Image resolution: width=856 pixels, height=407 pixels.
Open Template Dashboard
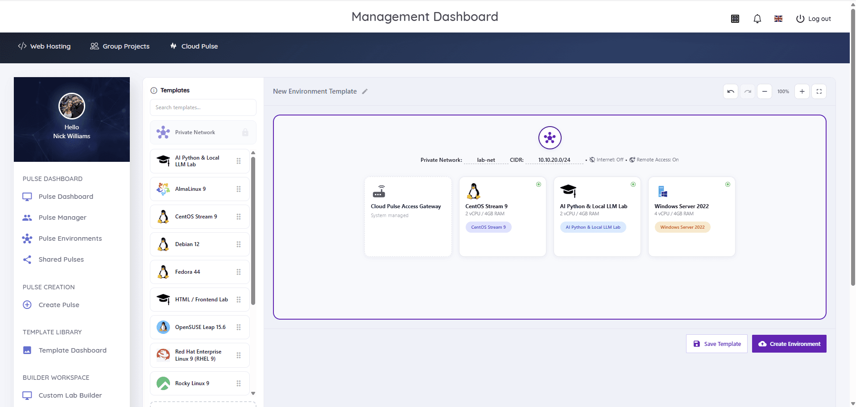65,350
